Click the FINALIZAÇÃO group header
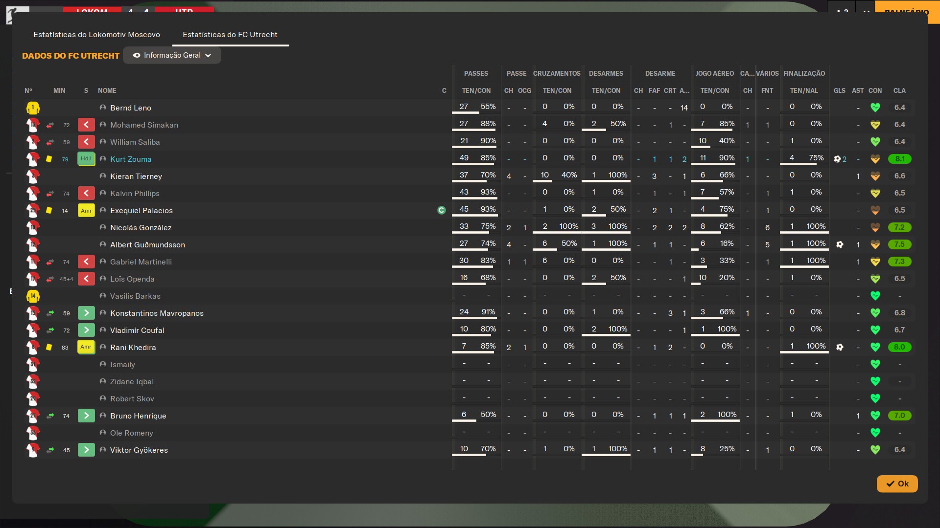This screenshot has height=528, width=940. point(804,73)
